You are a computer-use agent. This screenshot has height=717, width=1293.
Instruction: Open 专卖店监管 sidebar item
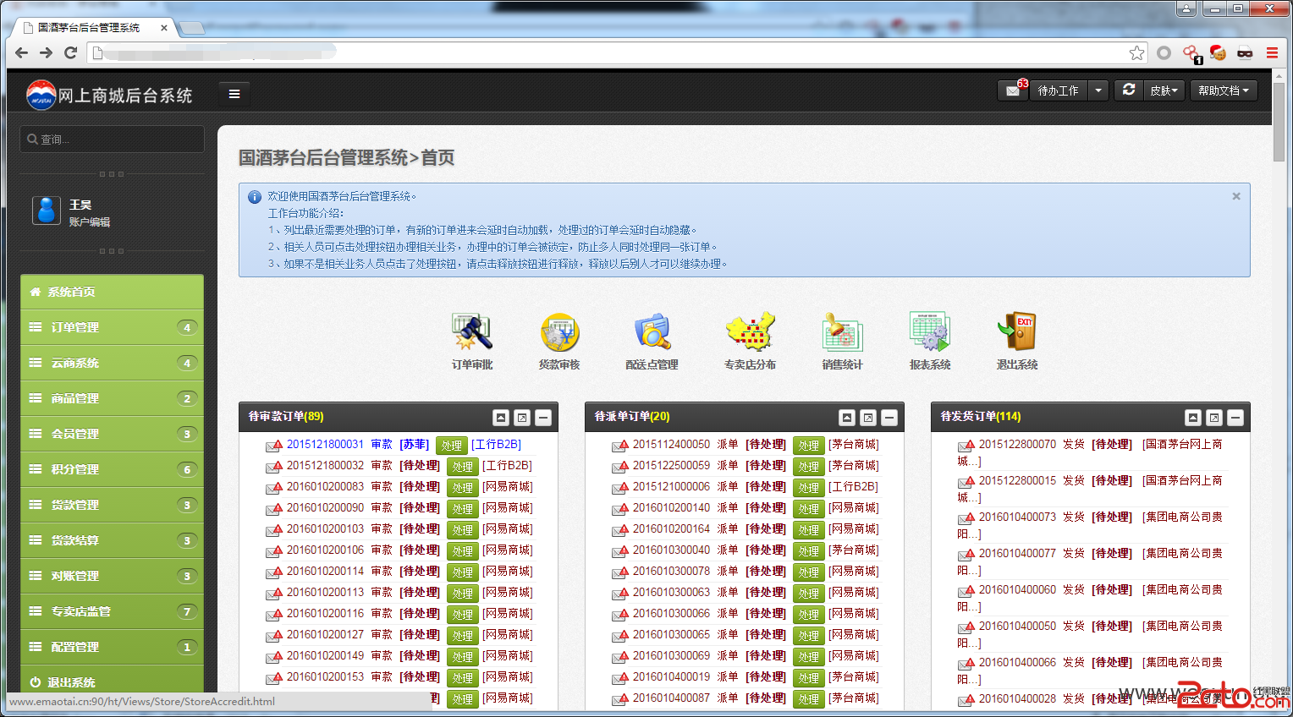pyautogui.click(x=112, y=611)
